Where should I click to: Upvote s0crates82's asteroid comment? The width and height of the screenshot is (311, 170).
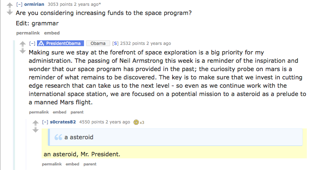pyautogui.click(x=35, y=123)
